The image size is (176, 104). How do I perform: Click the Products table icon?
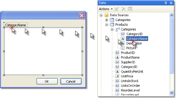112,25
